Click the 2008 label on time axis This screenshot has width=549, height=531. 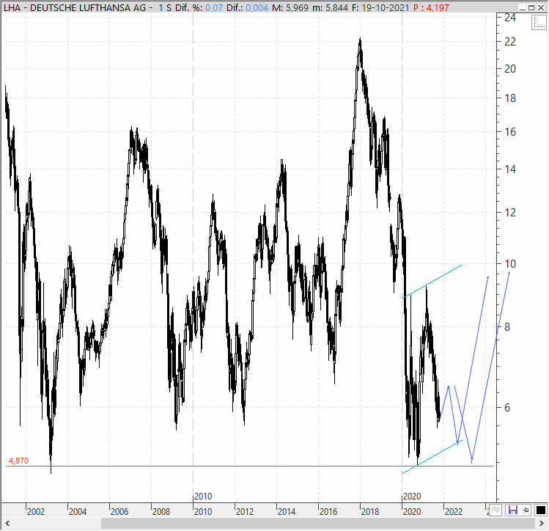[x=161, y=512]
